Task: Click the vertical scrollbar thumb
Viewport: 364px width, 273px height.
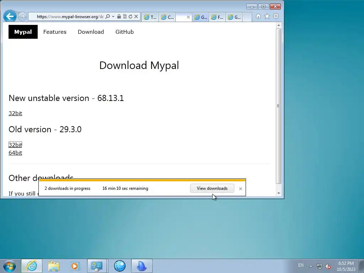Action: click(x=279, y=106)
